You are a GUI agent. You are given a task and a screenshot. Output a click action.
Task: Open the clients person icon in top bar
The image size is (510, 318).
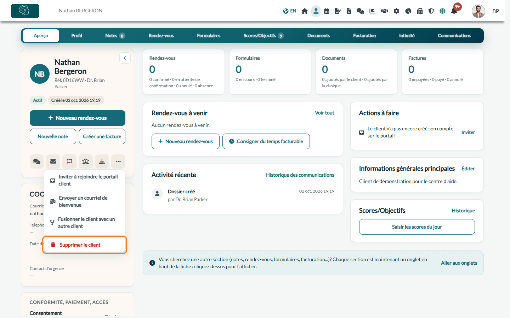[316, 11]
